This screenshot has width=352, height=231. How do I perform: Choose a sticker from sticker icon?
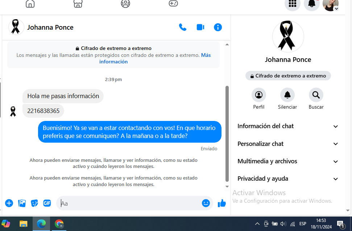click(x=34, y=203)
